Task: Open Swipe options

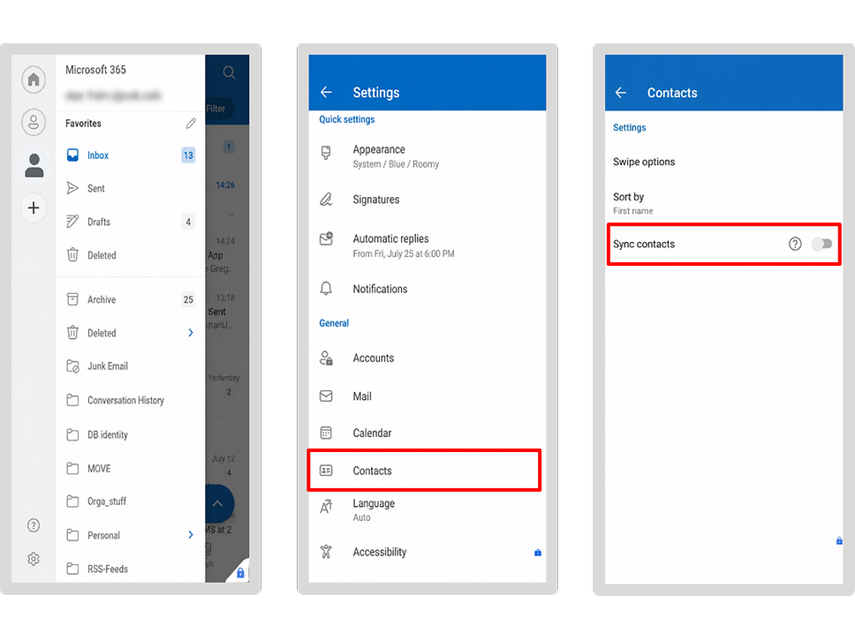Action: coord(723,162)
